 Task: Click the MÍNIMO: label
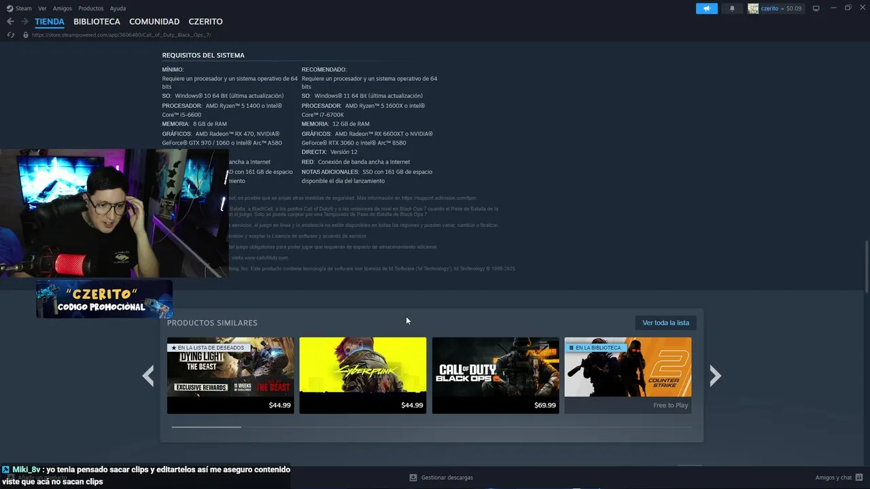(x=173, y=69)
